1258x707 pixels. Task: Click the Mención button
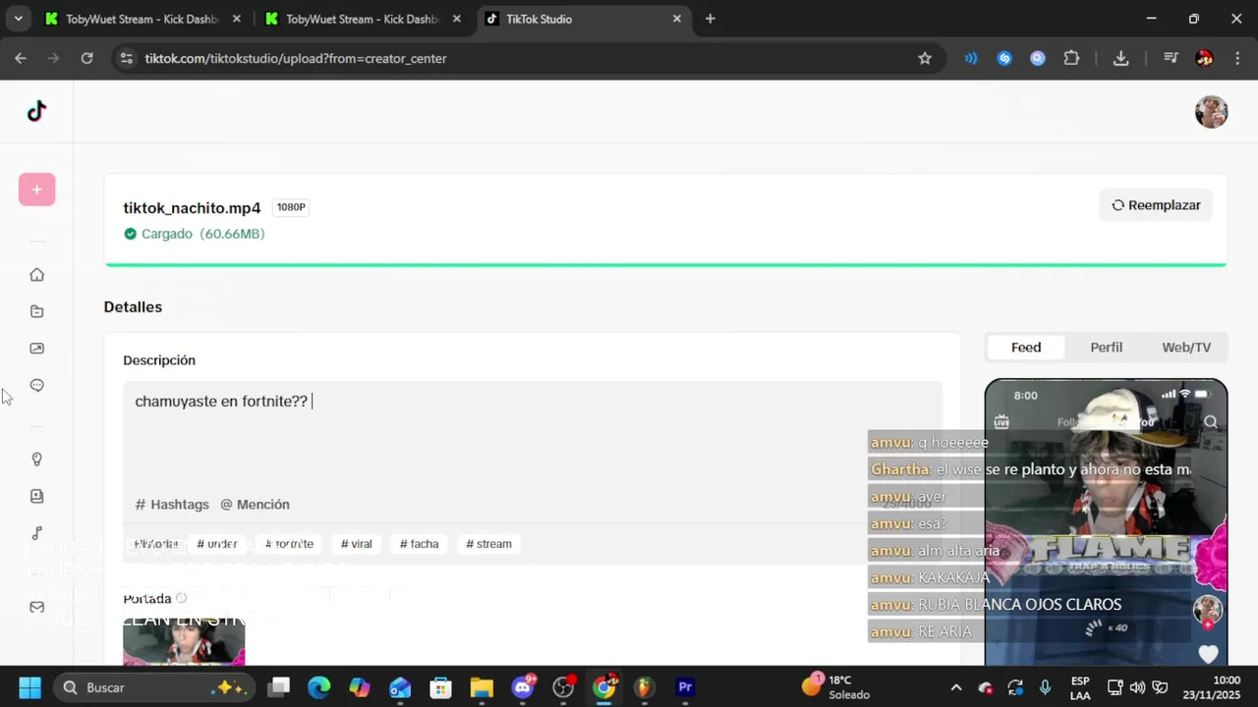pos(255,505)
